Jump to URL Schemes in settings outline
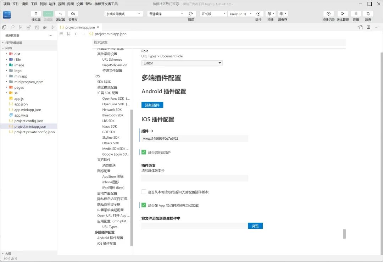This screenshot has width=383, height=262. 112,60
